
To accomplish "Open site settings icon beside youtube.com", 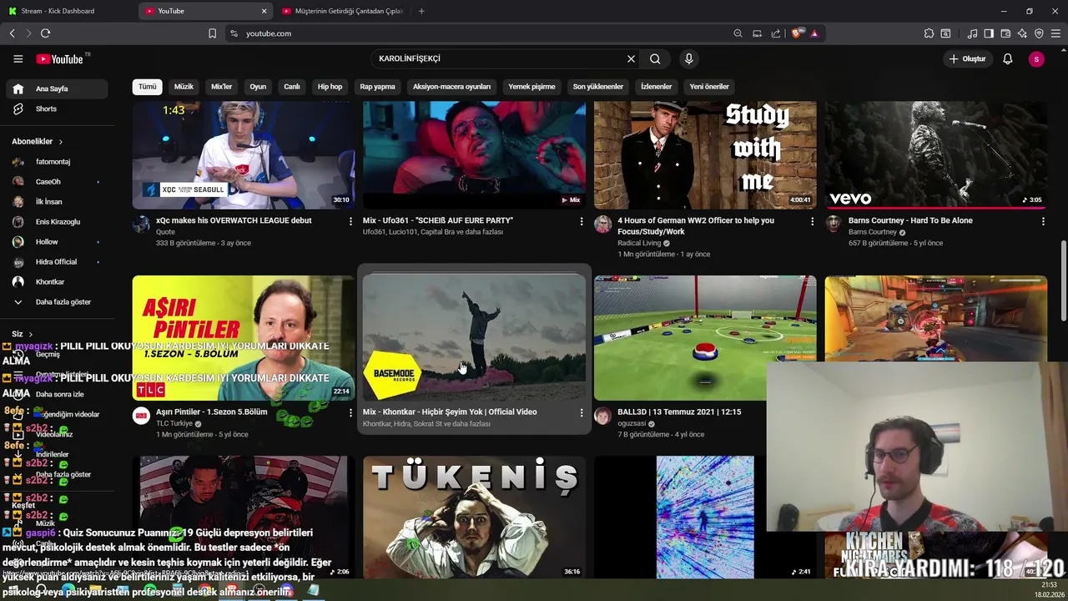I will pos(234,33).
